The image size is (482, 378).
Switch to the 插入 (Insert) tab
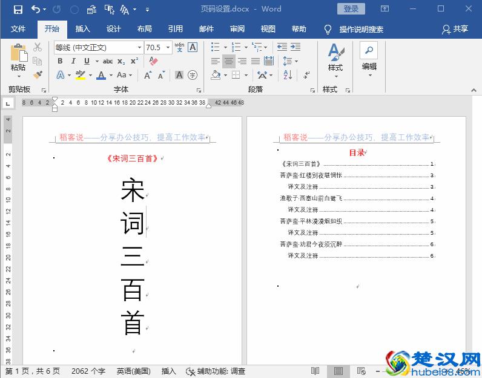click(83, 29)
